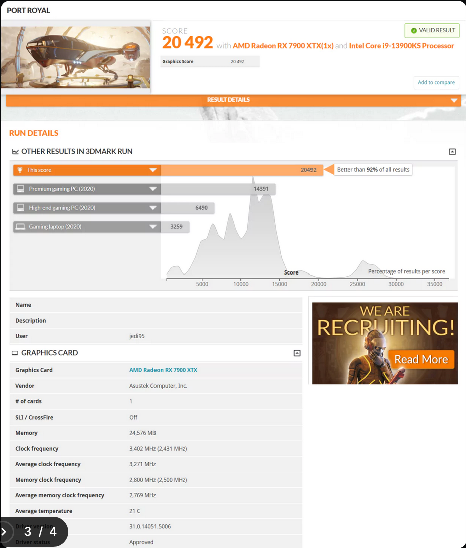
Task: Go to next image with gallery arrow
Action: pos(4,532)
